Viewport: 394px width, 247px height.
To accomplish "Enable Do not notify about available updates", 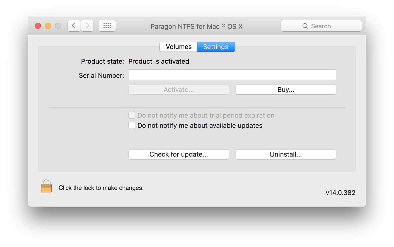I will (x=132, y=126).
